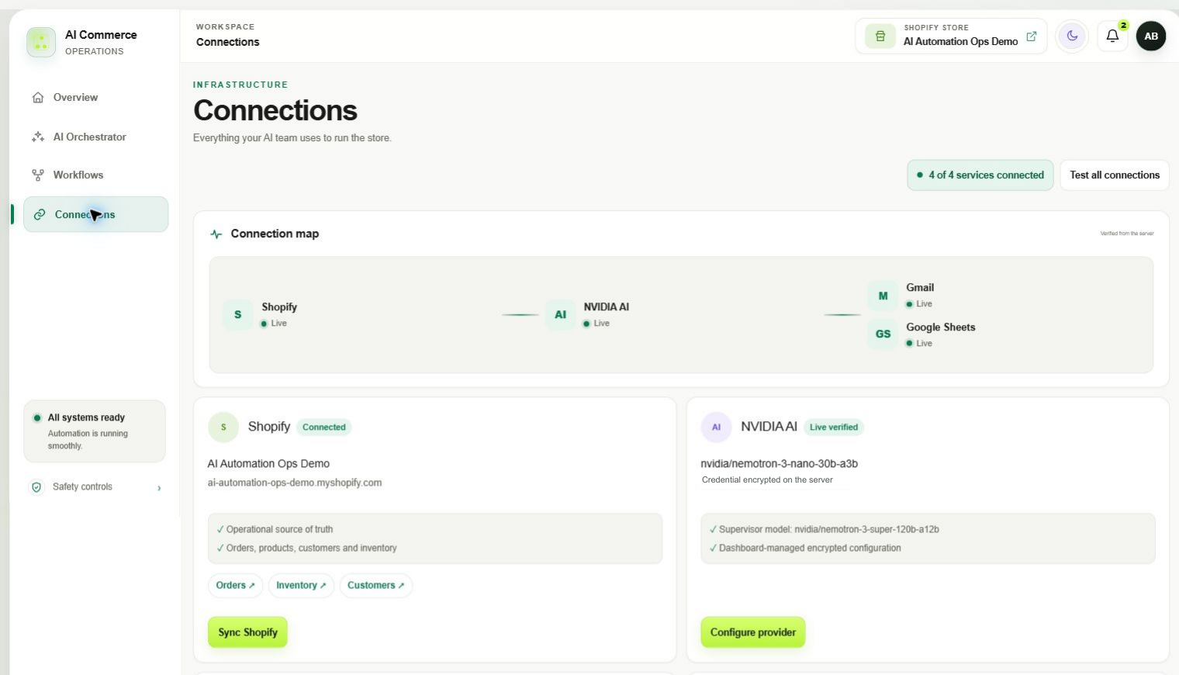The image size is (1179, 675).
Task: Open Workflows in the sidebar
Action: 95,175
